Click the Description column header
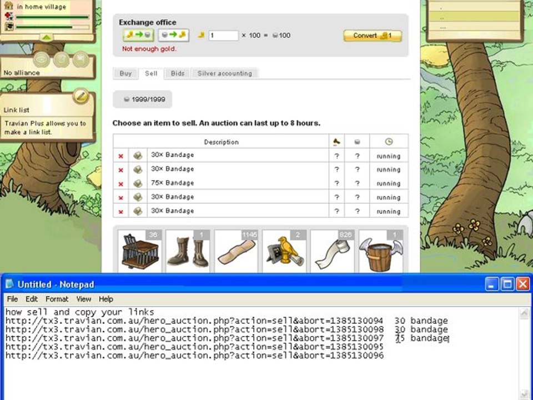 (222, 142)
